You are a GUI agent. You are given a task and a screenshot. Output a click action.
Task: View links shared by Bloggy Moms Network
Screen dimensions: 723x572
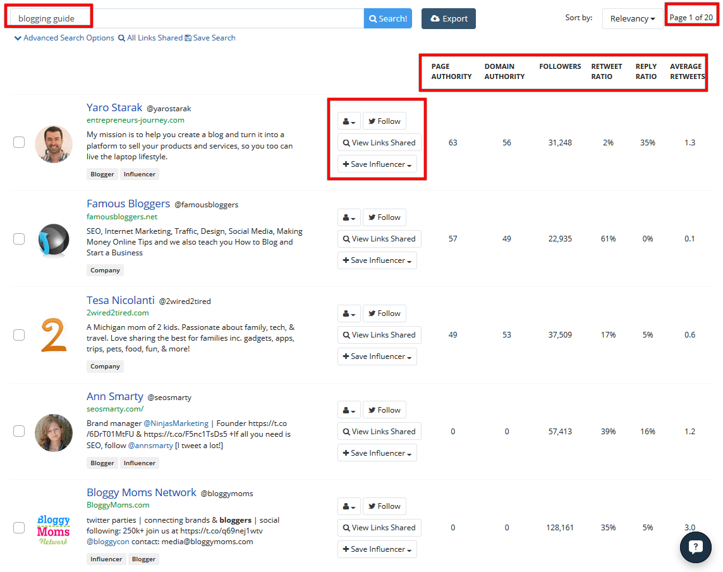pos(379,528)
